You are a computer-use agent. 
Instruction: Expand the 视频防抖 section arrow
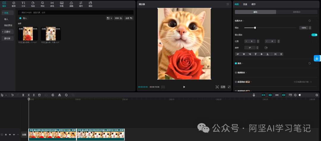[246, 73]
